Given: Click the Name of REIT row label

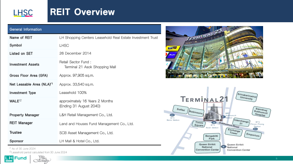Looking at the screenshot, I should coord(21,38).
